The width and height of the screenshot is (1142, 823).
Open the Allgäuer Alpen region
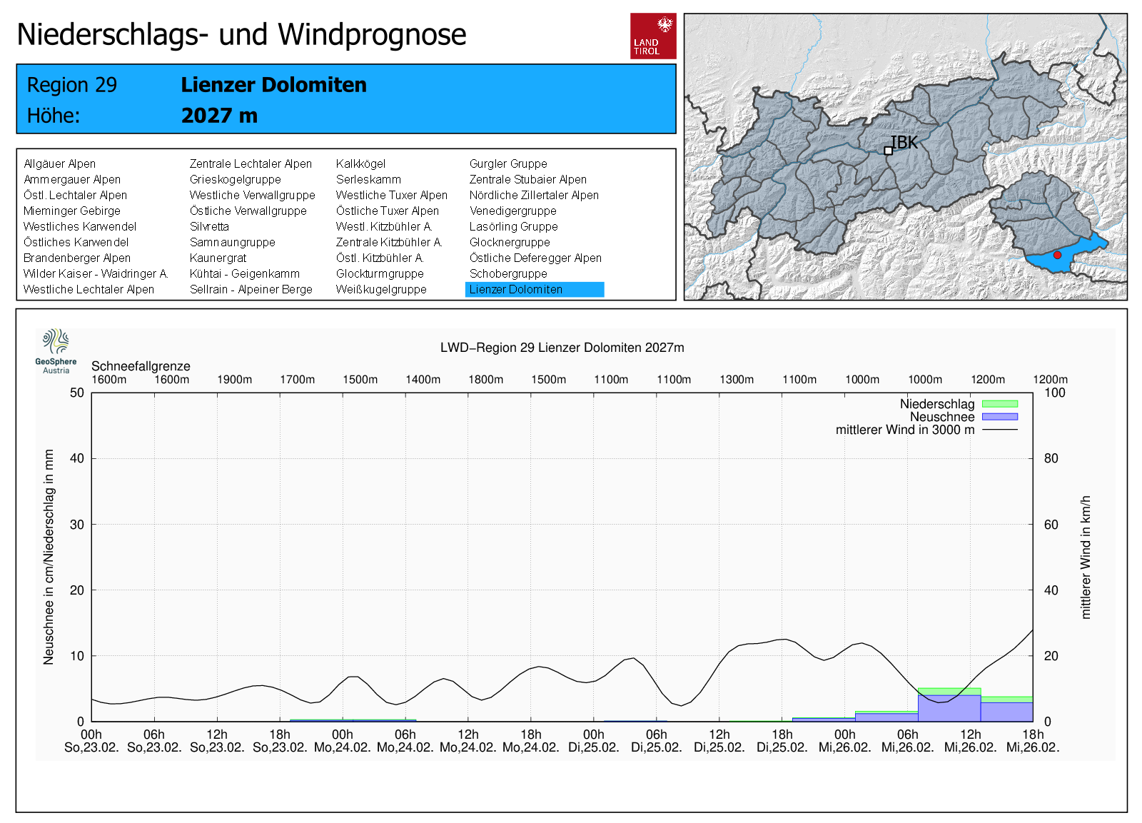click(x=59, y=163)
